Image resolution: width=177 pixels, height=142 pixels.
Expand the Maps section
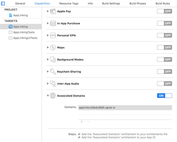[x=48, y=47]
